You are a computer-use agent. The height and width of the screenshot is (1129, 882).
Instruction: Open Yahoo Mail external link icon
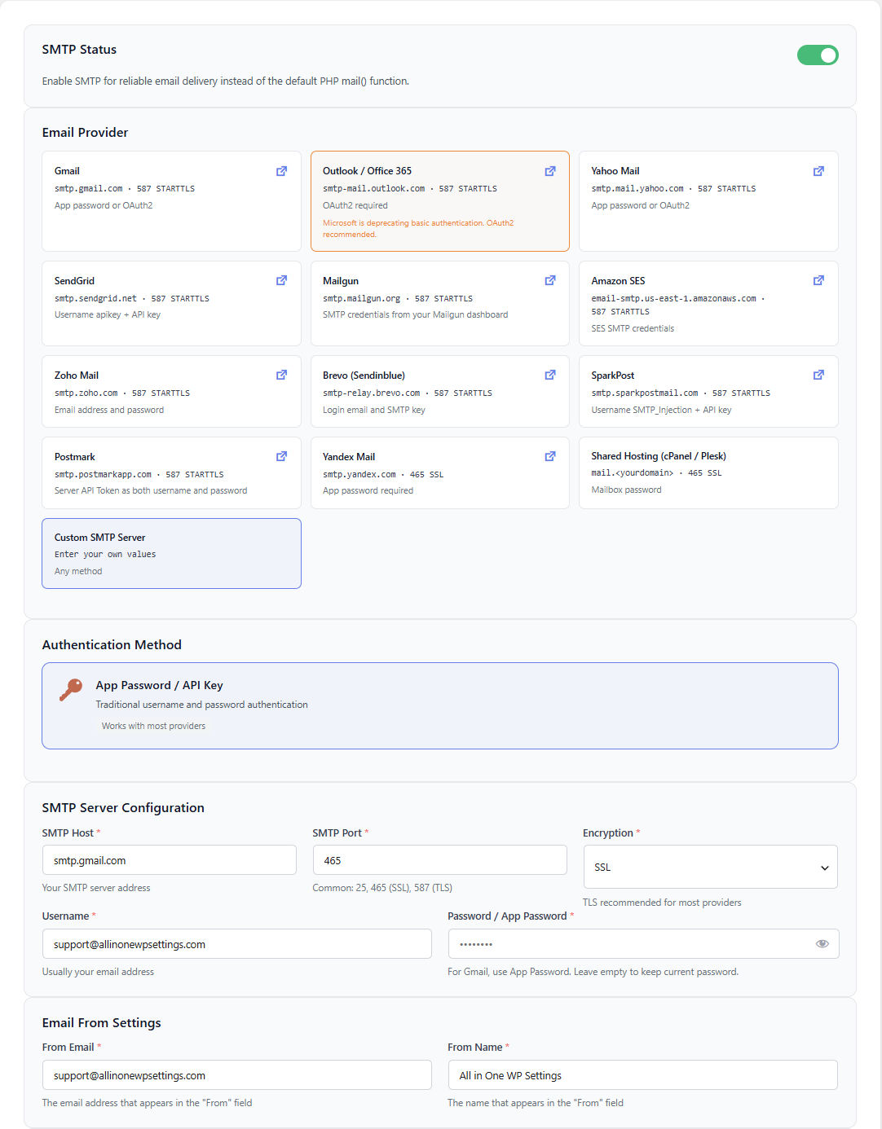(x=818, y=171)
